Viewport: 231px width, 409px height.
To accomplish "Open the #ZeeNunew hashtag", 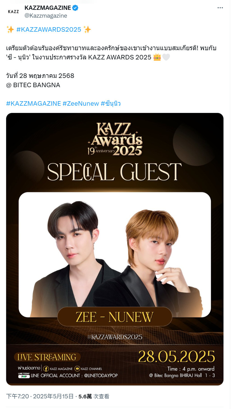I will point(81,103).
